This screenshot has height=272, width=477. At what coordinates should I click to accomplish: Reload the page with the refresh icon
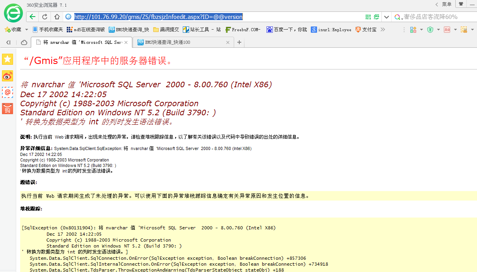coord(45,17)
